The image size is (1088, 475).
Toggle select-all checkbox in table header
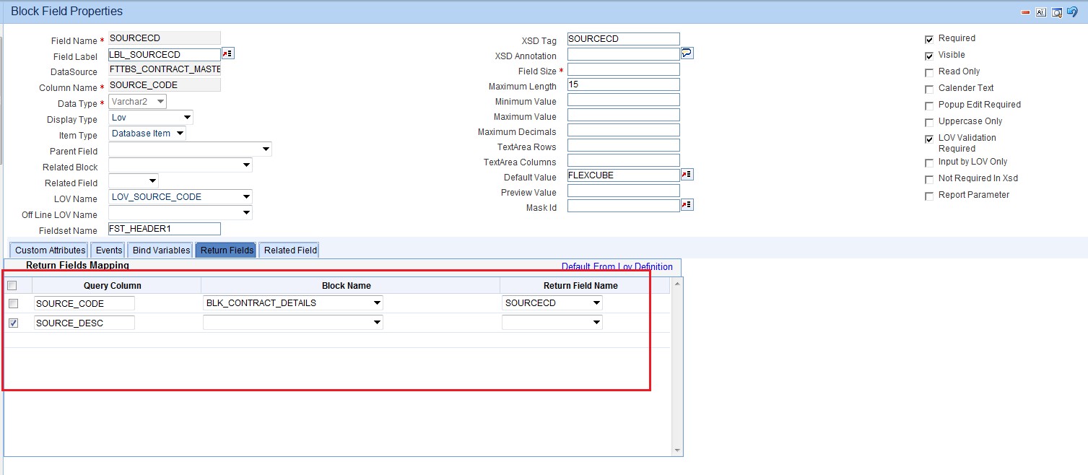click(12, 286)
